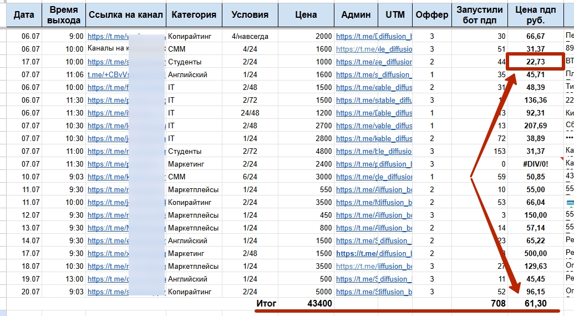Select the price cell 4800

tap(306, 151)
